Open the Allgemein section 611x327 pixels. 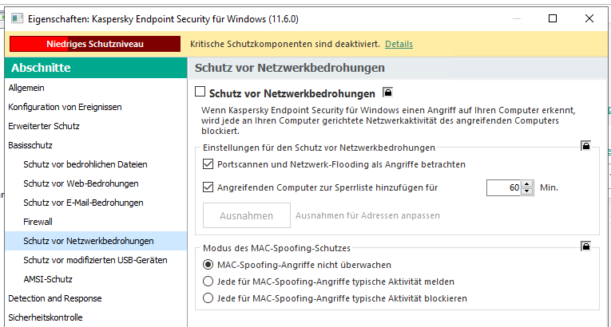(x=26, y=88)
